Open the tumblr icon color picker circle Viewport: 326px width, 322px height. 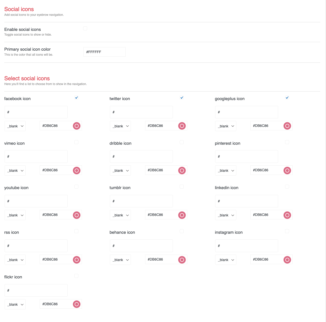tap(182, 215)
